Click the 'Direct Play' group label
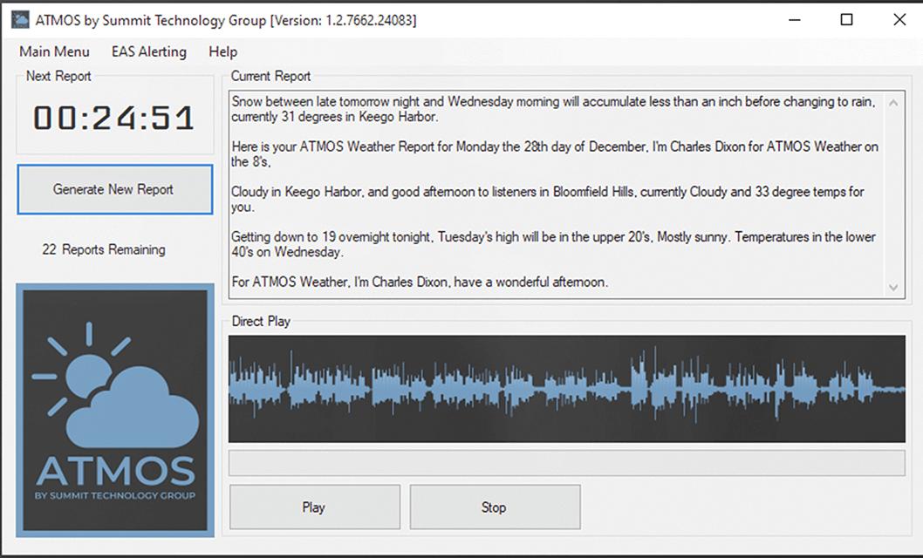 click(x=261, y=321)
